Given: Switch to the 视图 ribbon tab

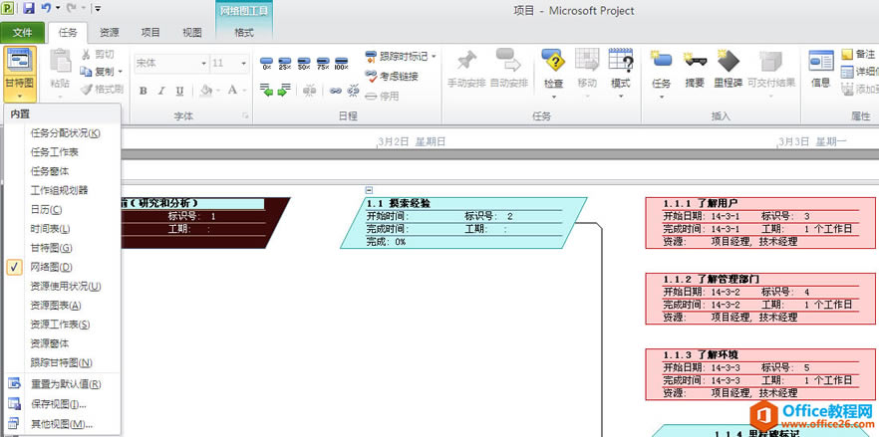Looking at the screenshot, I should [191, 33].
